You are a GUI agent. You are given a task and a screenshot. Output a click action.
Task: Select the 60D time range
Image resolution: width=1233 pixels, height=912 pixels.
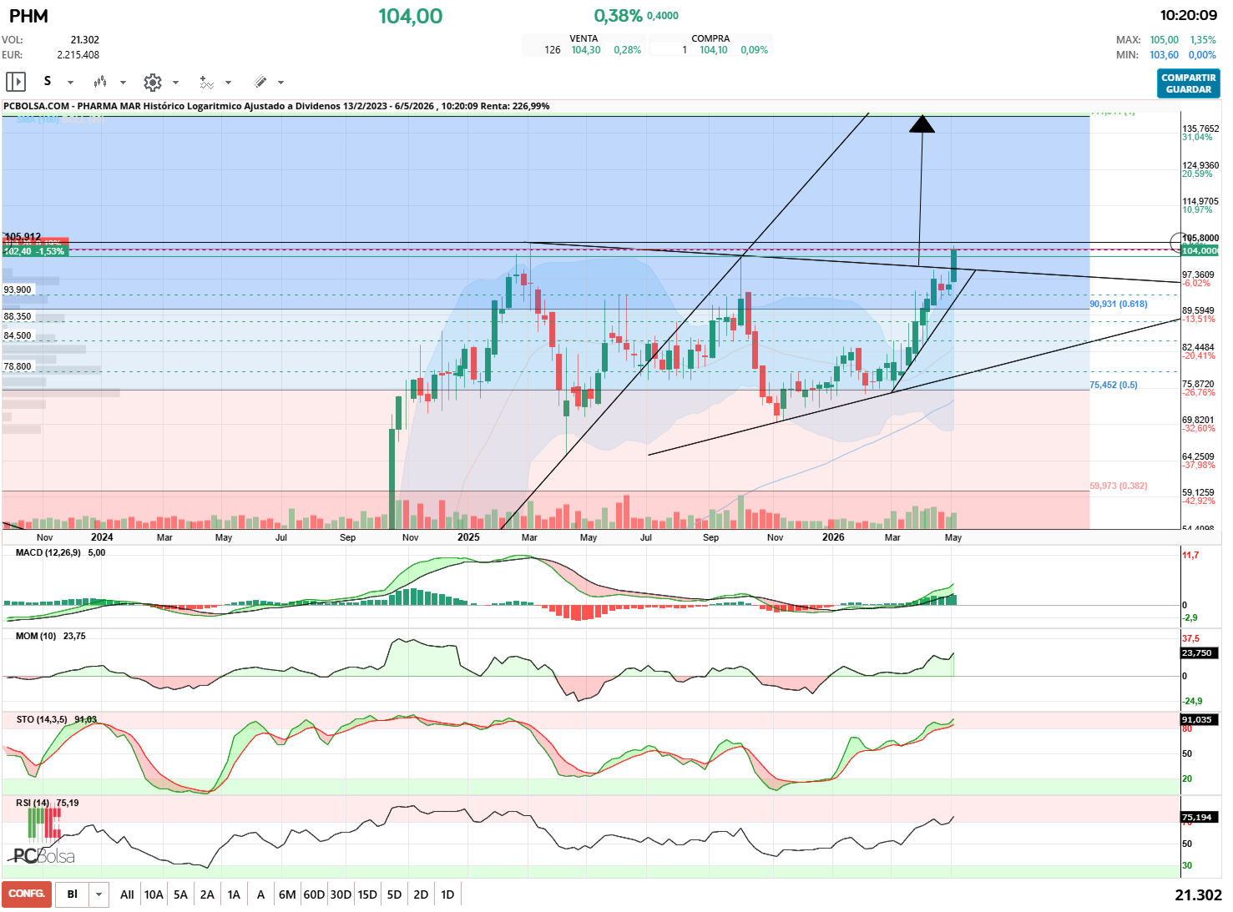pos(314,894)
